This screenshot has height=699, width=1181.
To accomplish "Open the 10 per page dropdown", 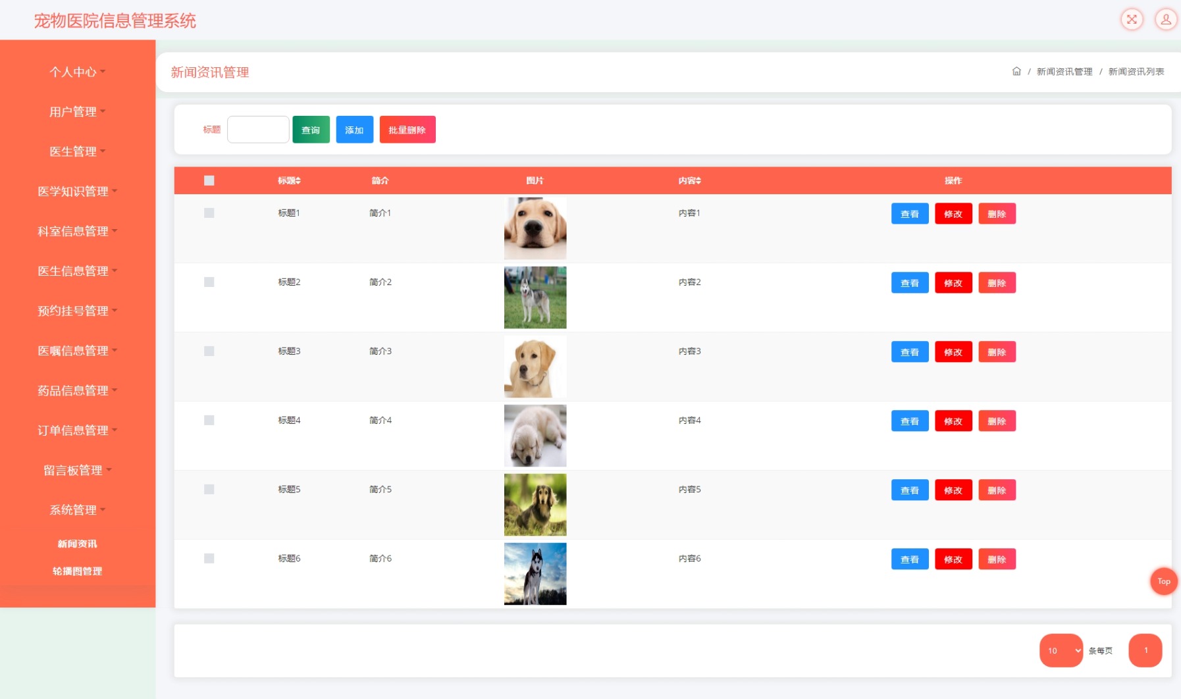I will (x=1061, y=650).
